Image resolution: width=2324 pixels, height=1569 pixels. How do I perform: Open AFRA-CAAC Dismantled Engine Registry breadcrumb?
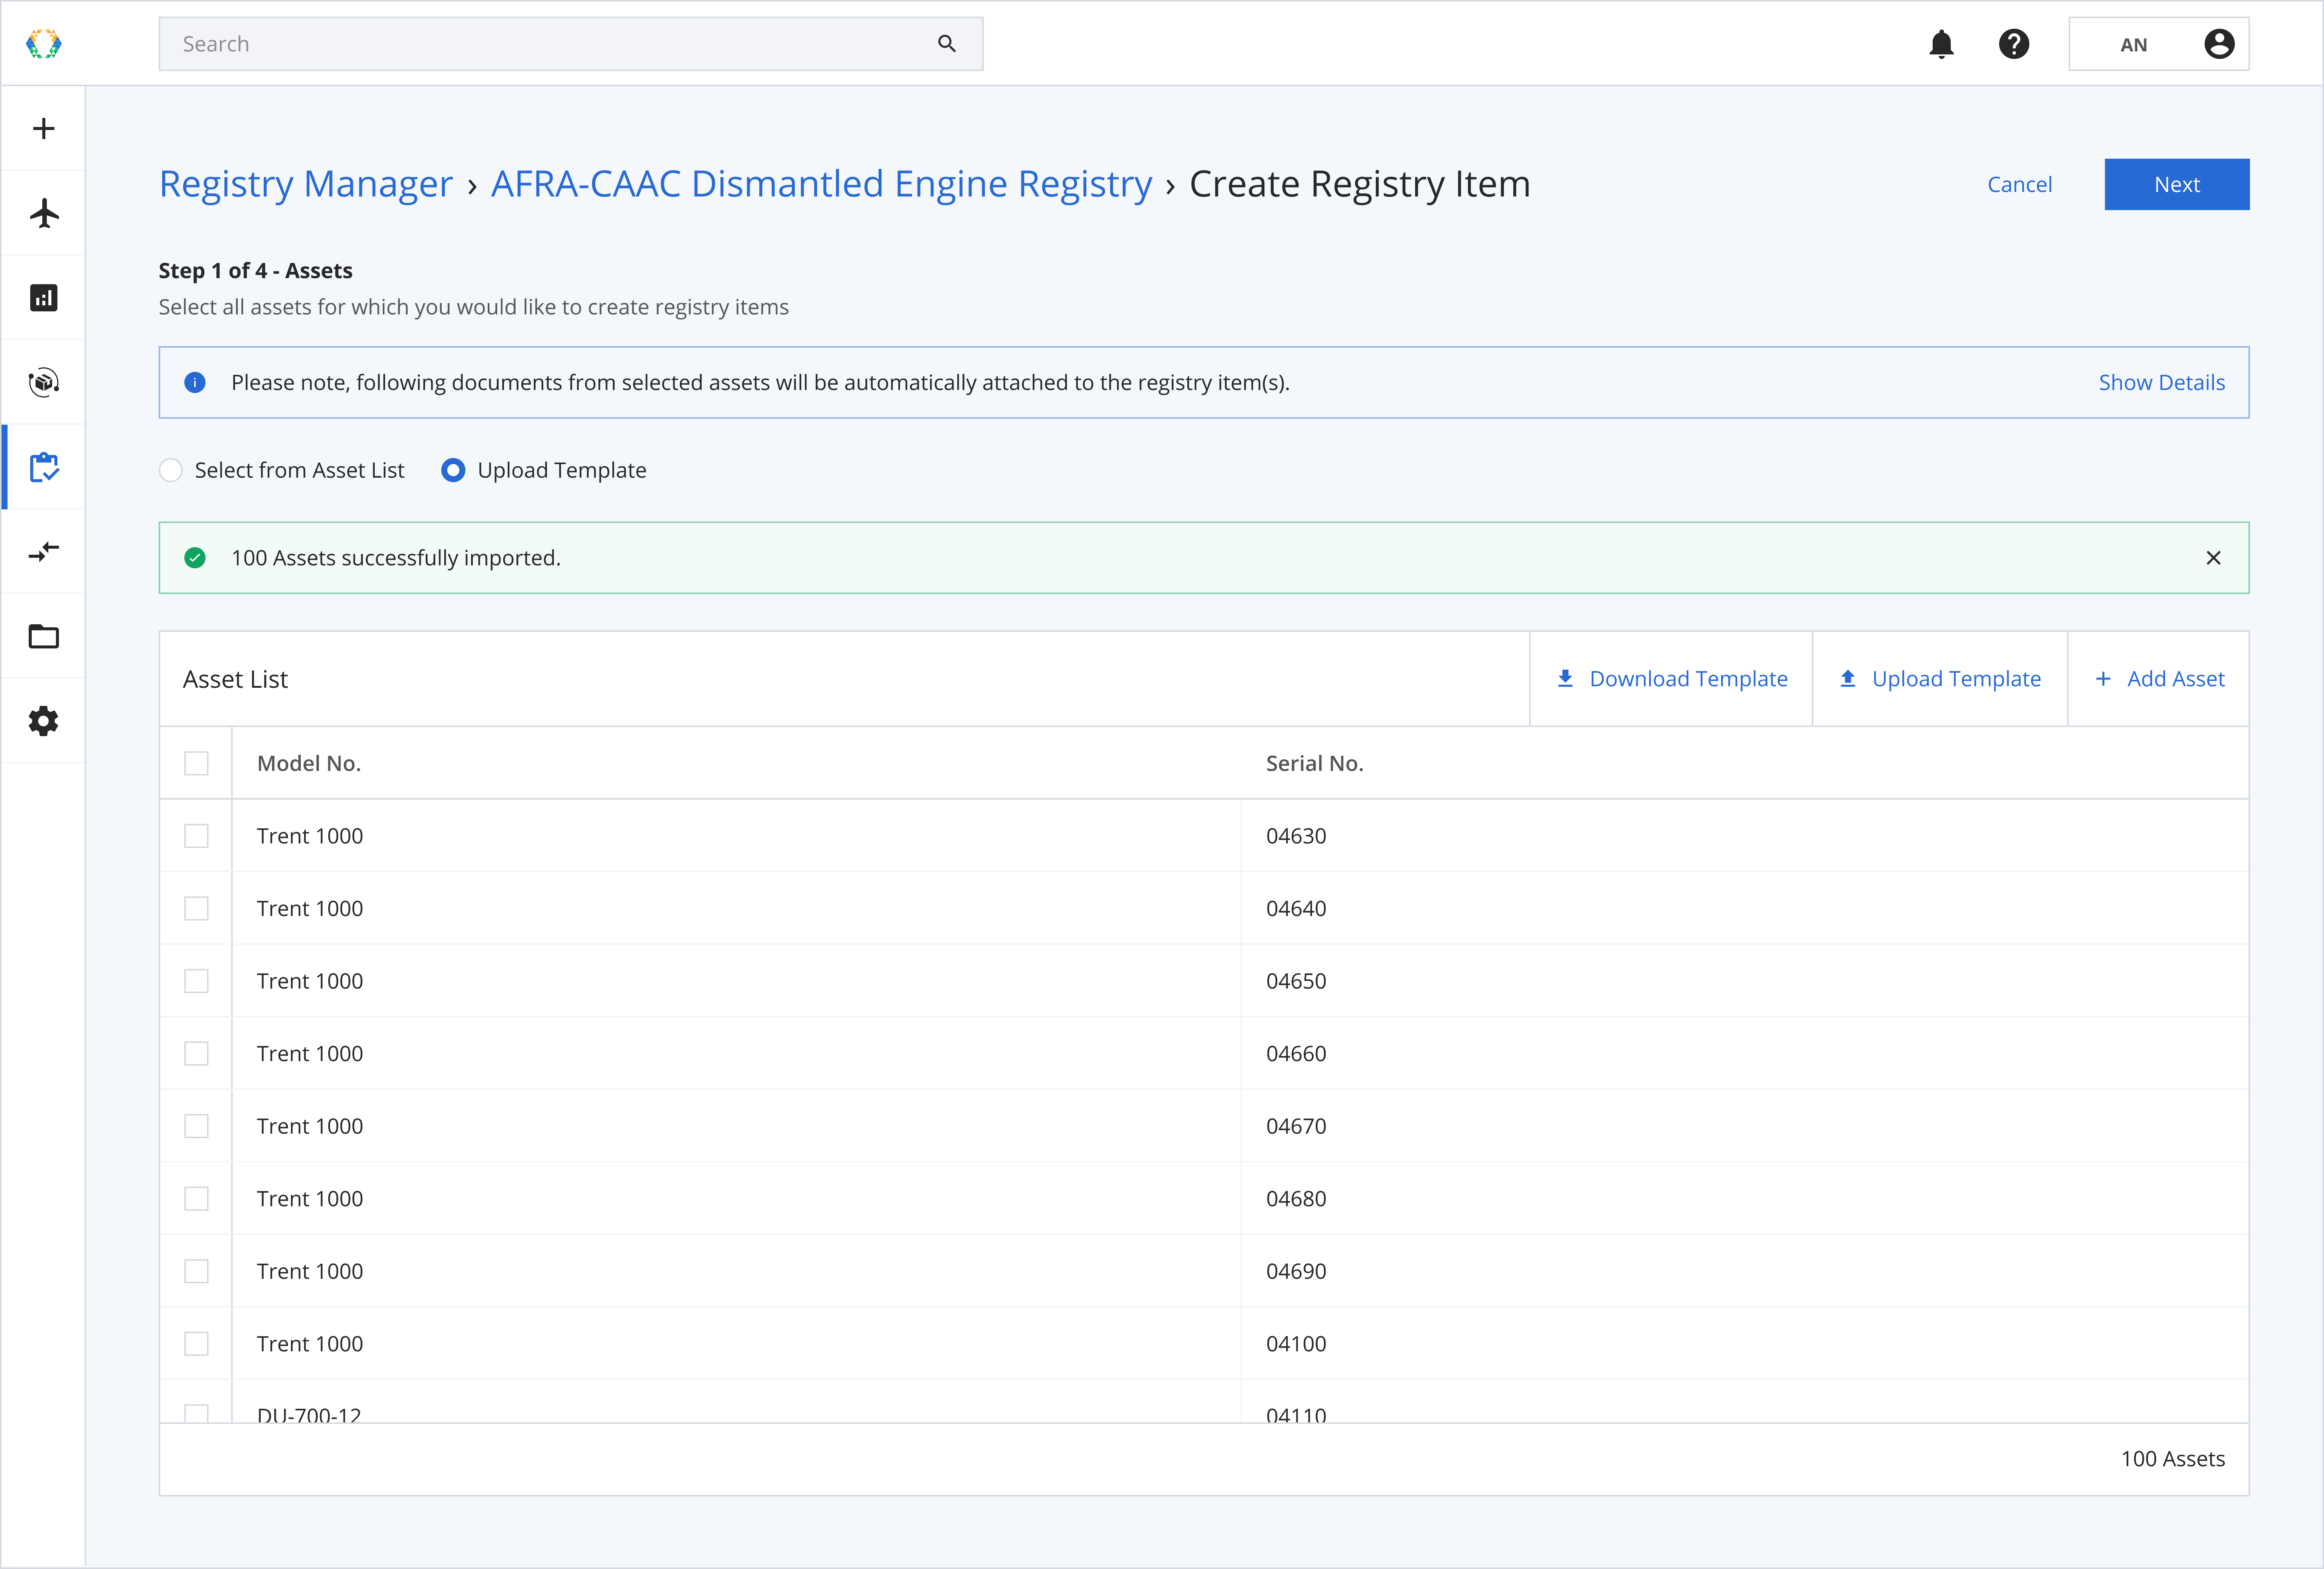821,184
